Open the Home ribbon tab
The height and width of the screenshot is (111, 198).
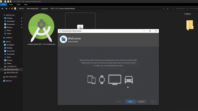pos(11,5)
